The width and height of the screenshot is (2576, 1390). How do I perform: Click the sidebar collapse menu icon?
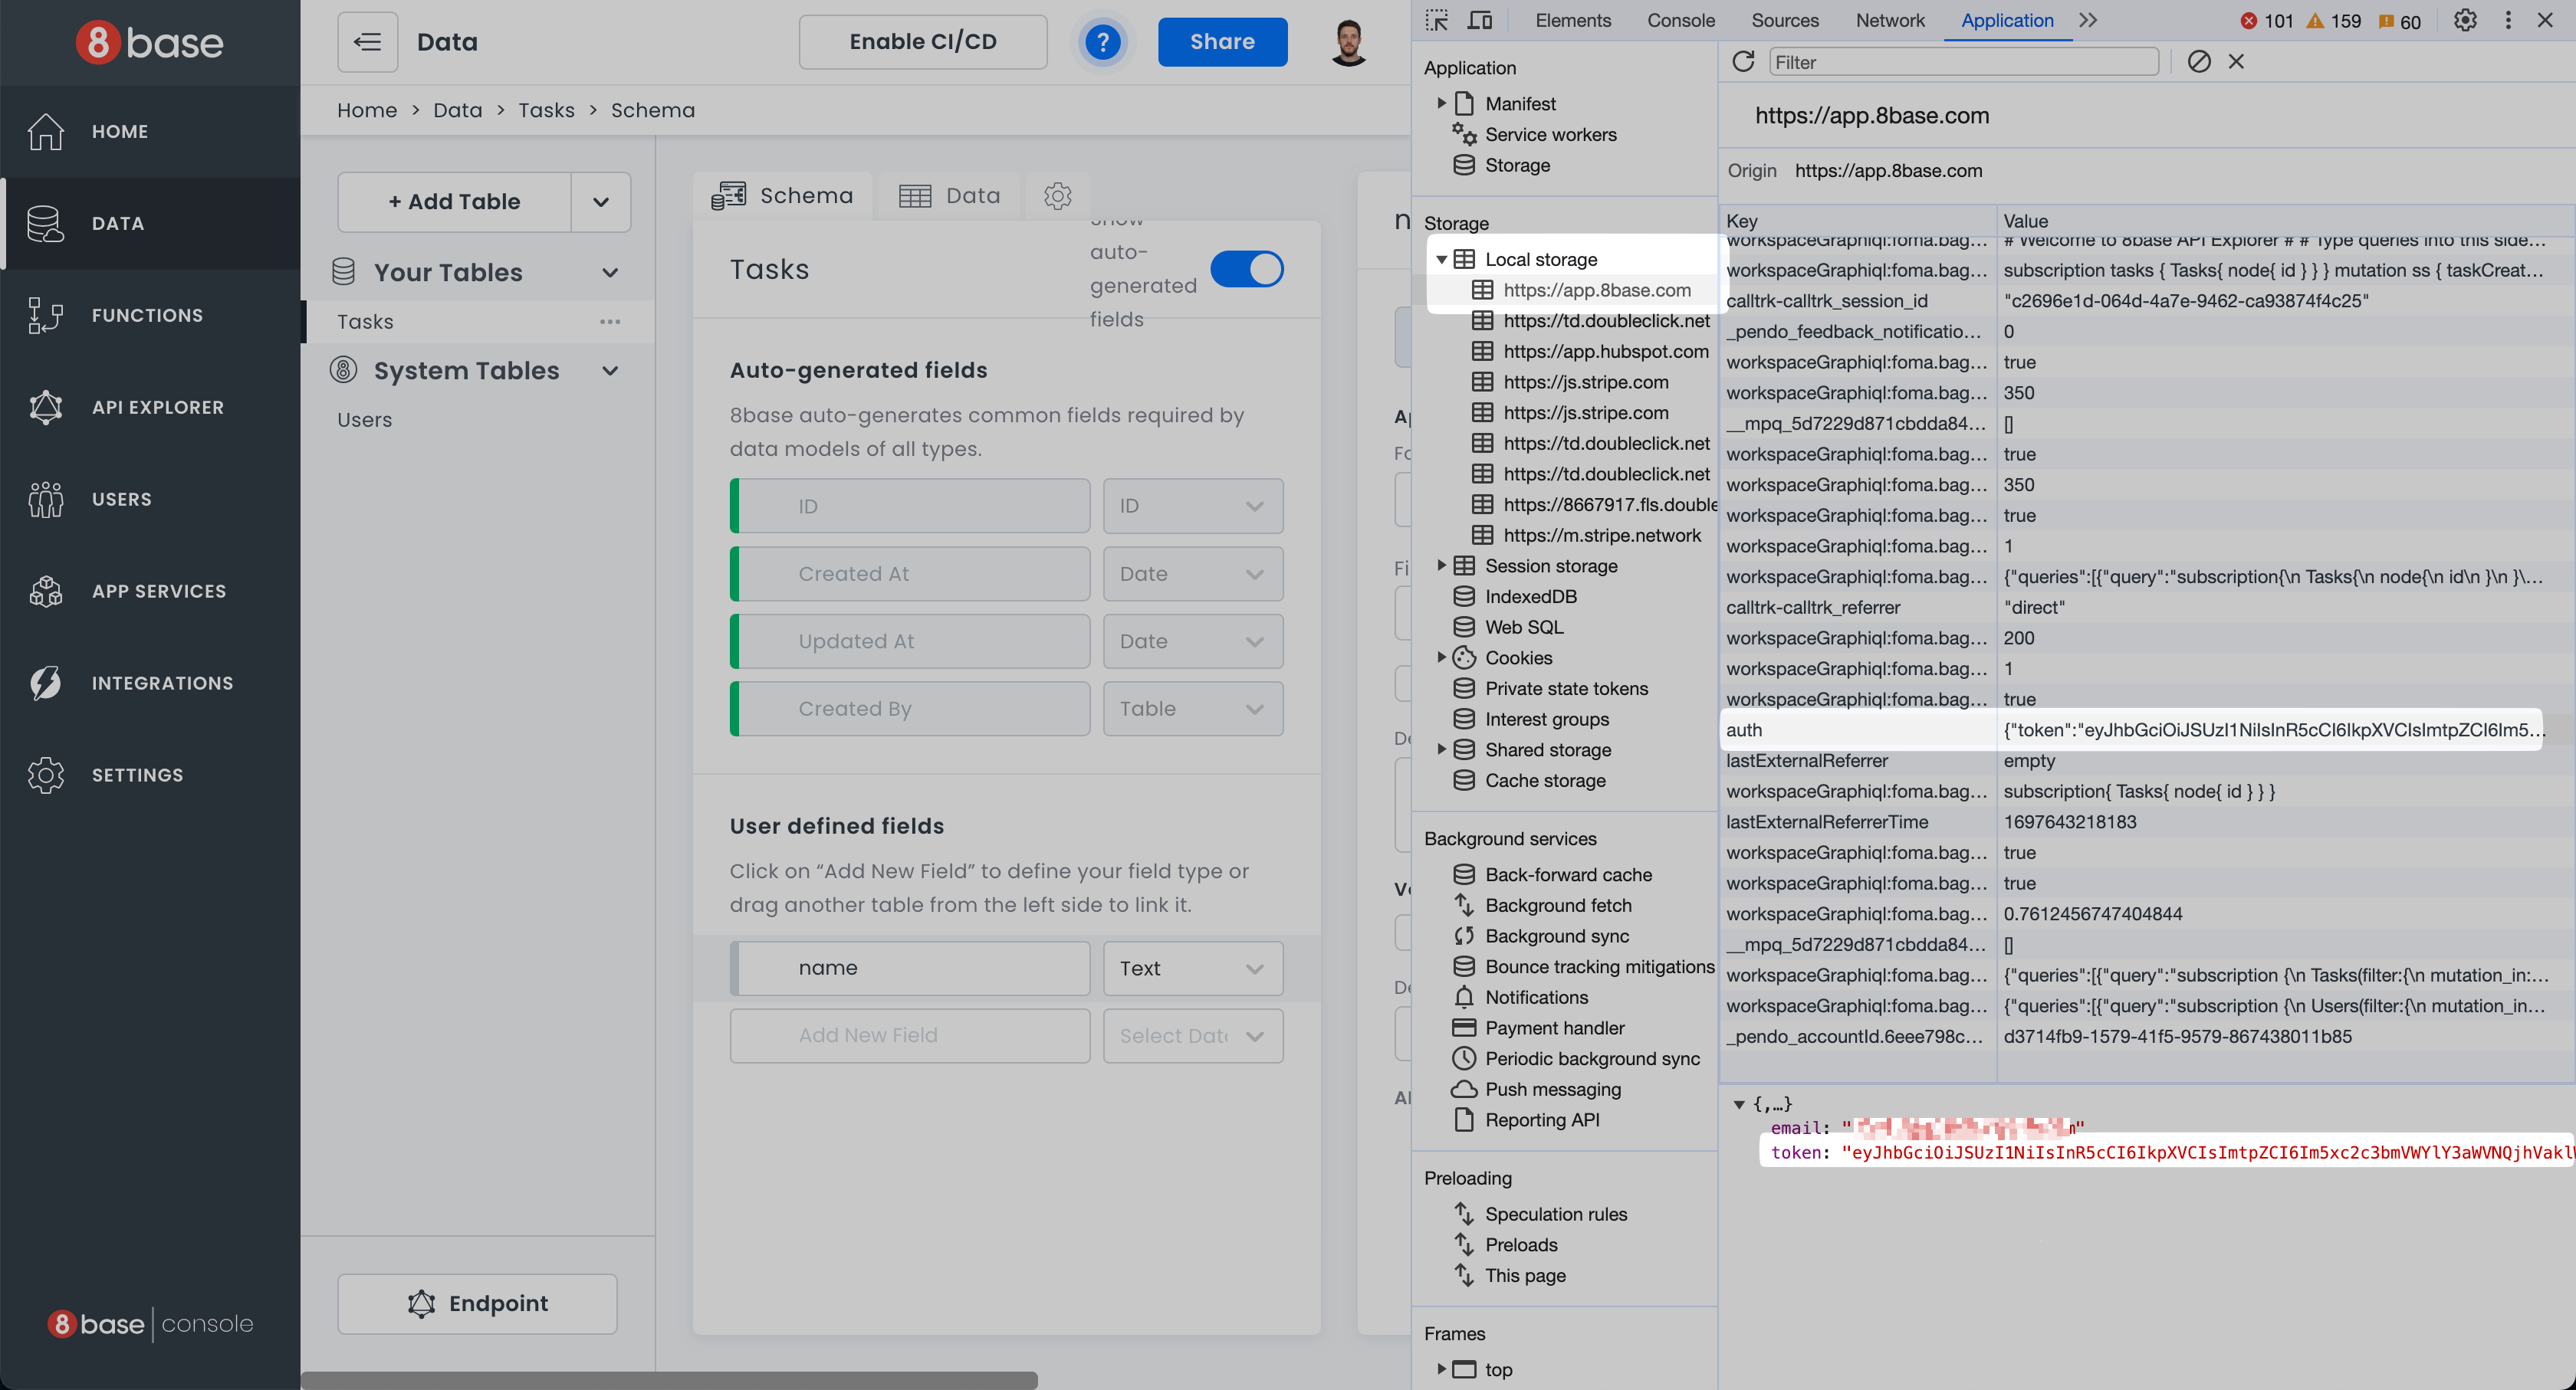click(x=367, y=42)
